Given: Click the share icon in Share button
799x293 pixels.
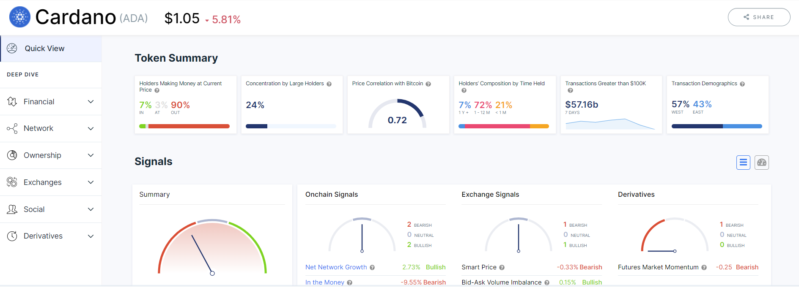Looking at the screenshot, I should point(747,17).
